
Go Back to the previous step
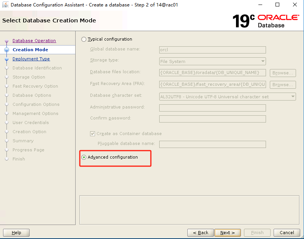click(x=201, y=233)
